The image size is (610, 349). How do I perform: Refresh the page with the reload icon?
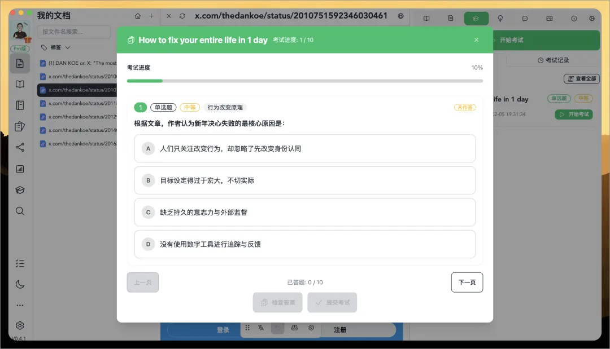[x=182, y=16]
